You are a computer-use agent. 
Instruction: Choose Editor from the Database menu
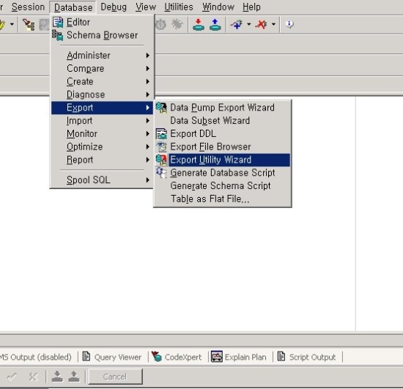point(103,23)
